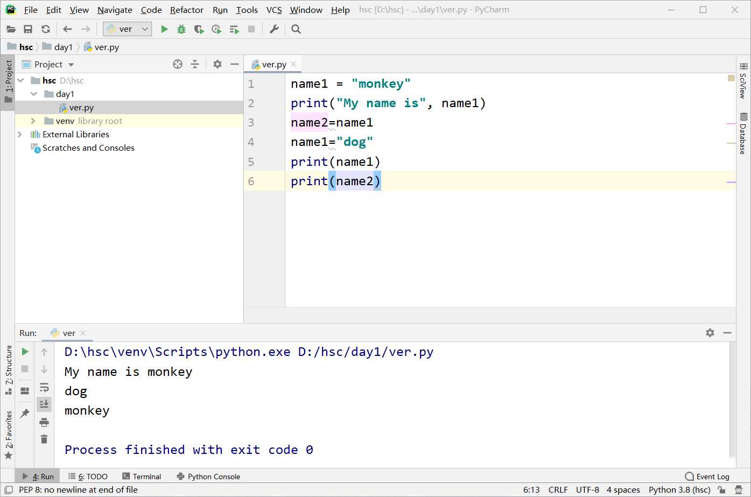The height and width of the screenshot is (497, 751).
Task: Toggle the 2: Favorites side tool window
Action: [8, 435]
